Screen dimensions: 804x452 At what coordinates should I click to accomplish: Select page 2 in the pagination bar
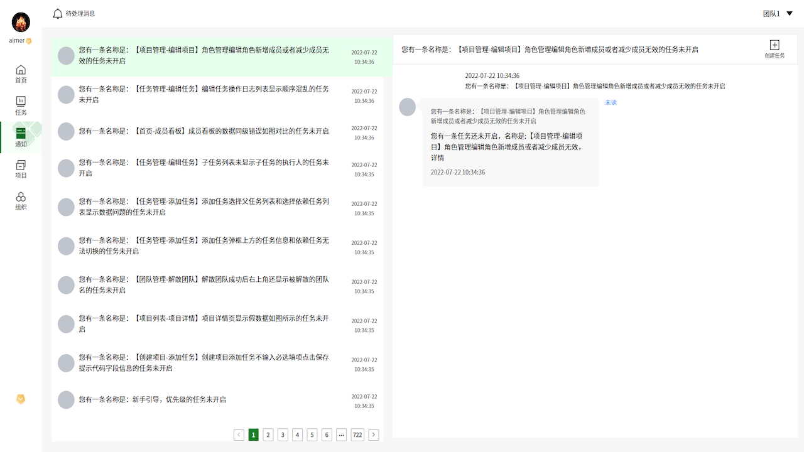click(x=268, y=434)
